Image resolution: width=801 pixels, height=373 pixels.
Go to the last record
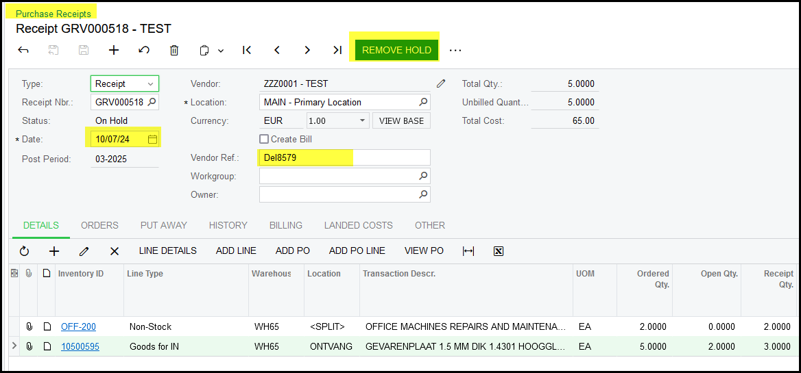pos(337,50)
